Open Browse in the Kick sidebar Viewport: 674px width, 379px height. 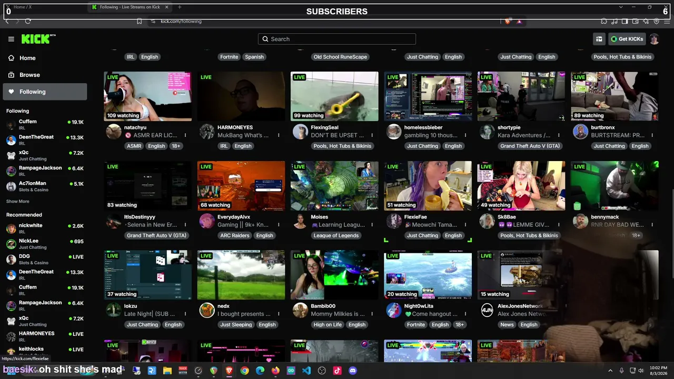pos(45,75)
